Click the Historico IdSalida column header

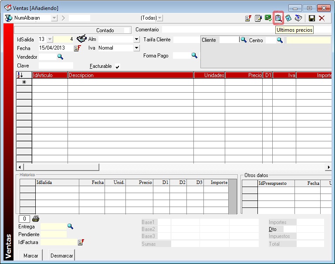pos(57,183)
